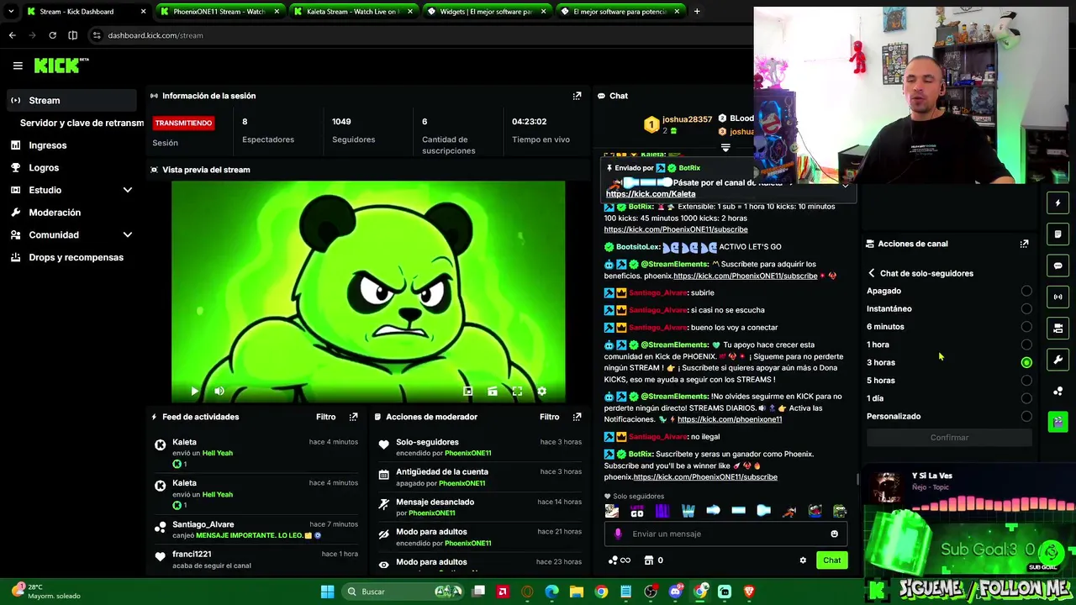Image resolution: width=1076 pixels, height=605 pixels.
Task: Select the Personalizado radio option
Action: [x=1026, y=416]
